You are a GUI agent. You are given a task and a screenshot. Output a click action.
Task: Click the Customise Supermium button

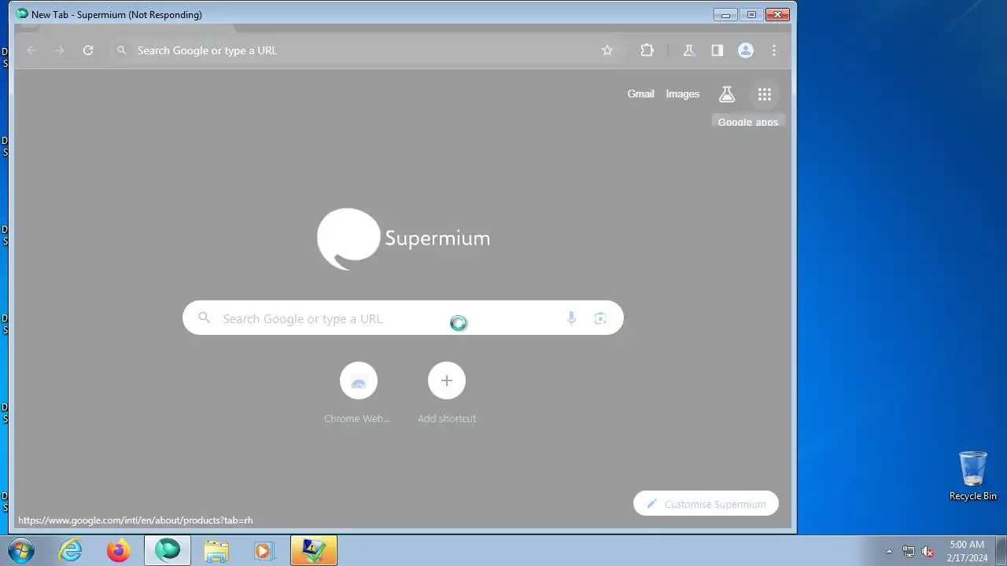(706, 504)
